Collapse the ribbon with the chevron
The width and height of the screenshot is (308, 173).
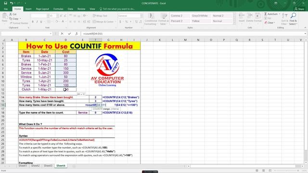305,28
